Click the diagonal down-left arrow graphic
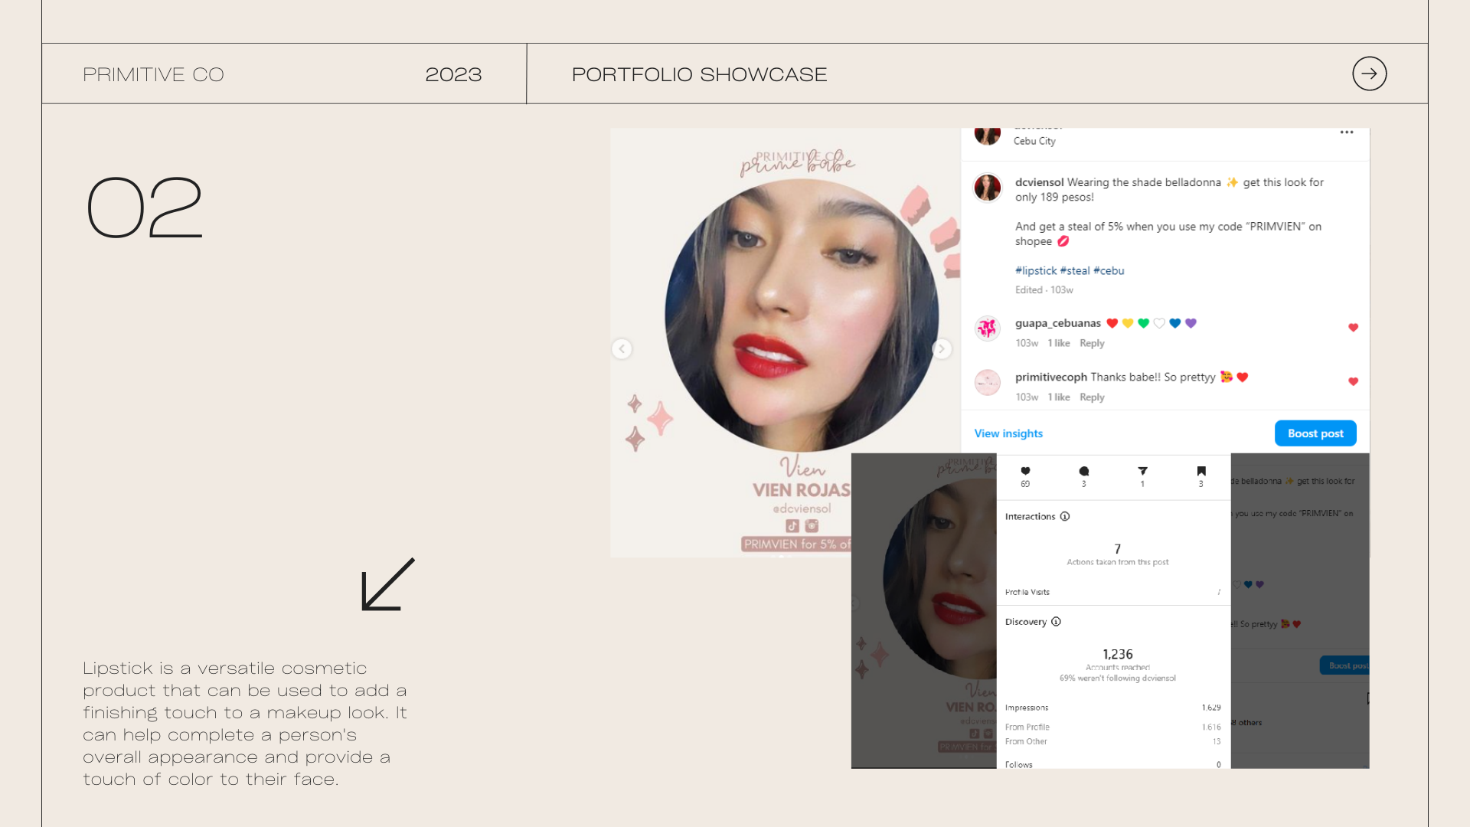Screen dimensions: 1470x827 coord(388,584)
